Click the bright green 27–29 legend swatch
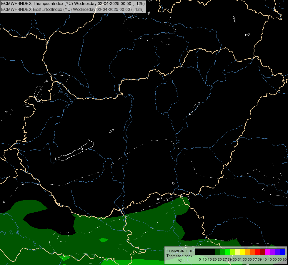288x265 pixels. (x=227, y=252)
